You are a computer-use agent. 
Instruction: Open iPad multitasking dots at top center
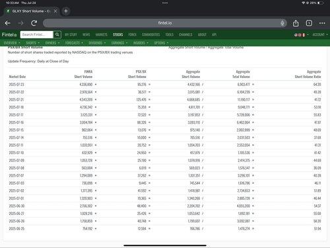click(x=165, y=3)
